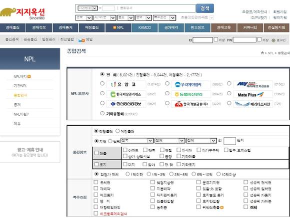290x218 pixels.
Task: Open the 시/구/군 dropdown in the header
Action: (x=104, y=18)
